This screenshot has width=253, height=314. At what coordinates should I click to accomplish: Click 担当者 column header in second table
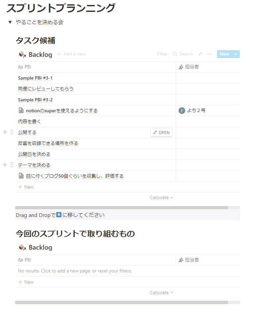click(x=208, y=260)
